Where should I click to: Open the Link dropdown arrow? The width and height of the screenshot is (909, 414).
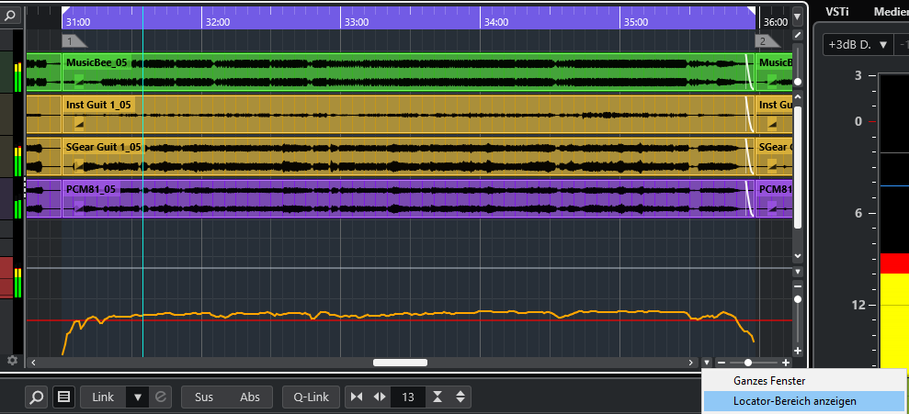pos(138,397)
